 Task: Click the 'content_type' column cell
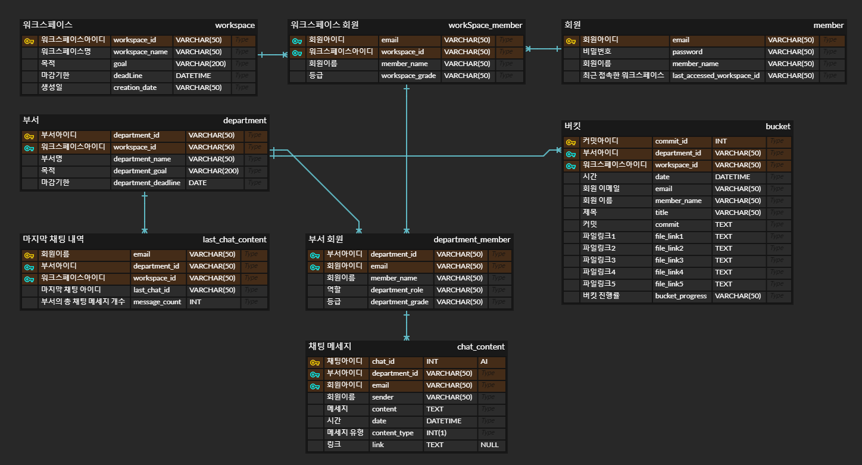[x=396, y=433]
